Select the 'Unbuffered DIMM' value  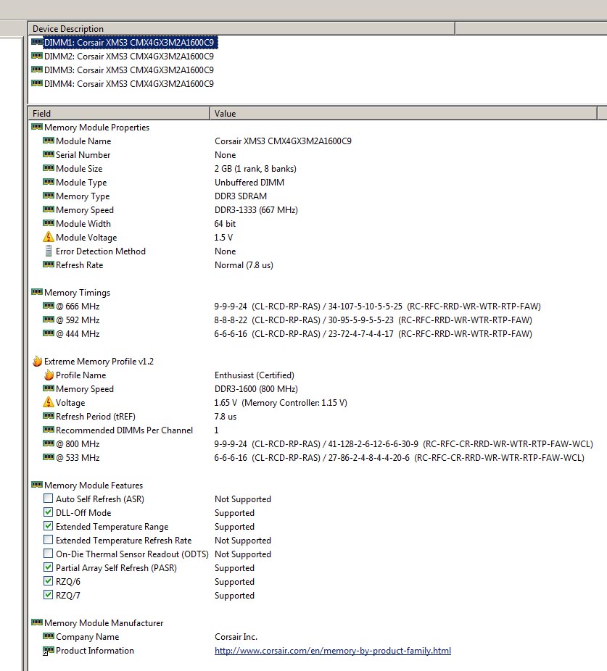[x=249, y=183]
